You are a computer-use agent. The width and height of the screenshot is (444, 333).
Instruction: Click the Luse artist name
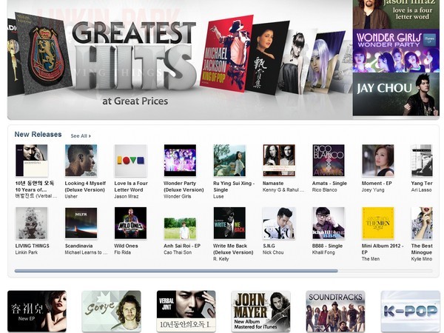coord(218,196)
